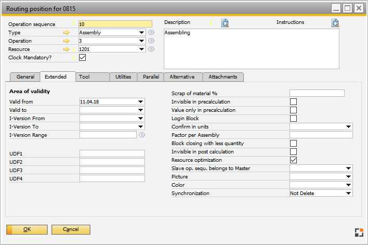Disable the Resource optimization checkbox
Image resolution: width=368 pixels, height=245 pixels.
[x=293, y=160]
